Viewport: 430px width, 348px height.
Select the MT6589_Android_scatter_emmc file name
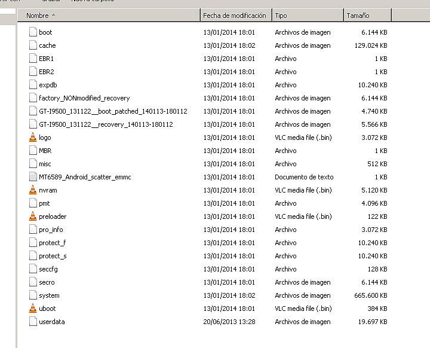[85, 177]
